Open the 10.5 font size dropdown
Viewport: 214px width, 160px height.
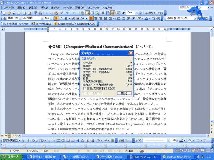[51, 18]
